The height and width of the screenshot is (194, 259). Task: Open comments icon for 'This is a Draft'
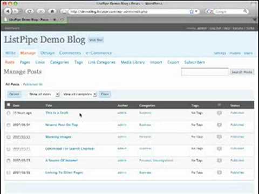pyautogui.click(x=219, y=113)
